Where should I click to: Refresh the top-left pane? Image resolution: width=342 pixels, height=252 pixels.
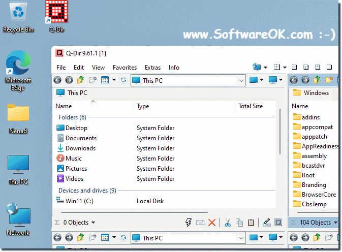pyautogui.click(x=123, y=80)
